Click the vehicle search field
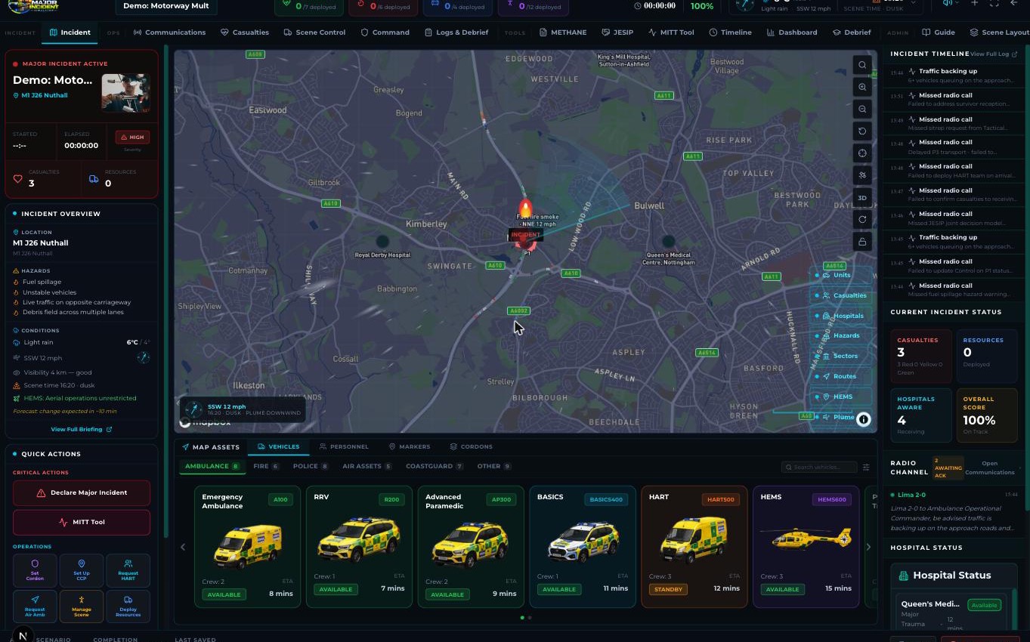Screen dimensions: 1030x642 [x=820, y=467]
